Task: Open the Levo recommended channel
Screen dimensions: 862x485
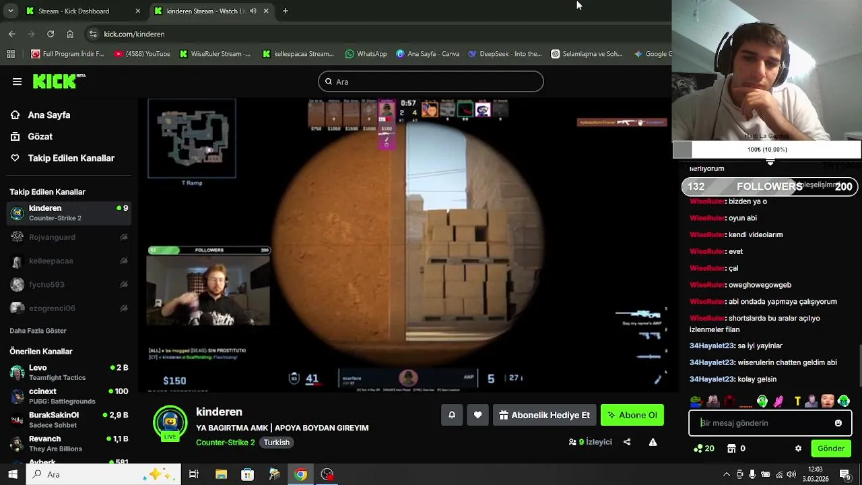Action: click(x=69, y=373)
